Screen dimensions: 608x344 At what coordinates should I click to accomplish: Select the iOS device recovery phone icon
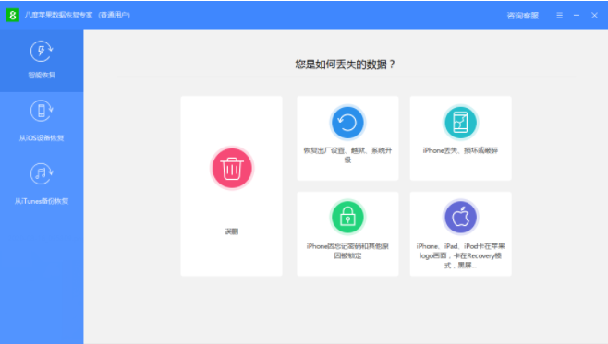pos(42,111)
